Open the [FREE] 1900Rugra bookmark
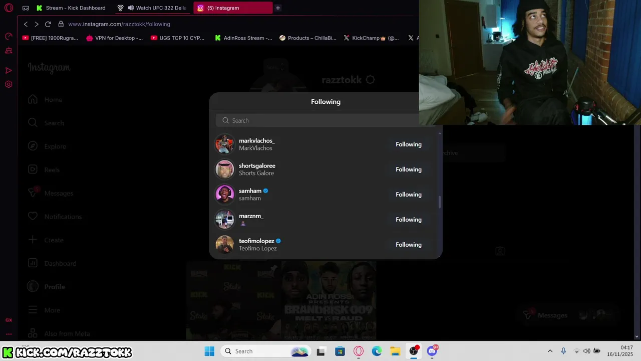641x361 pixels. click(x=50, y=38)
